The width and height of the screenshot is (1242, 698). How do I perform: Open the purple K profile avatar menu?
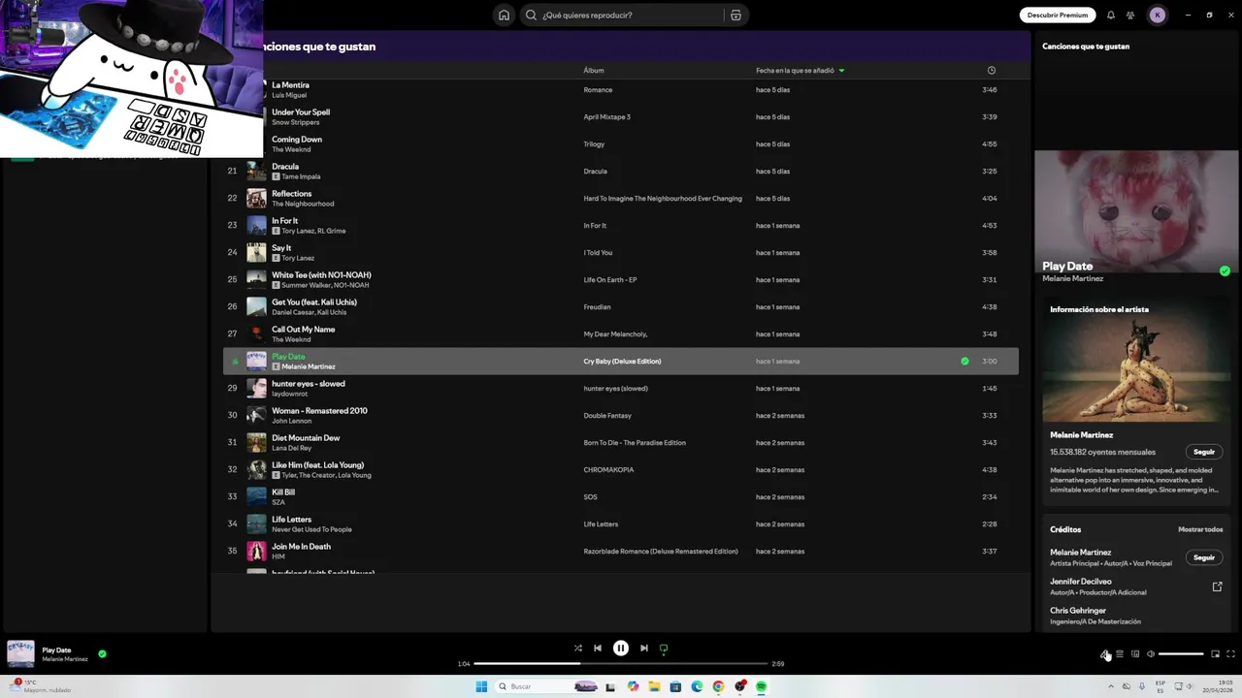click(1157, 15)
